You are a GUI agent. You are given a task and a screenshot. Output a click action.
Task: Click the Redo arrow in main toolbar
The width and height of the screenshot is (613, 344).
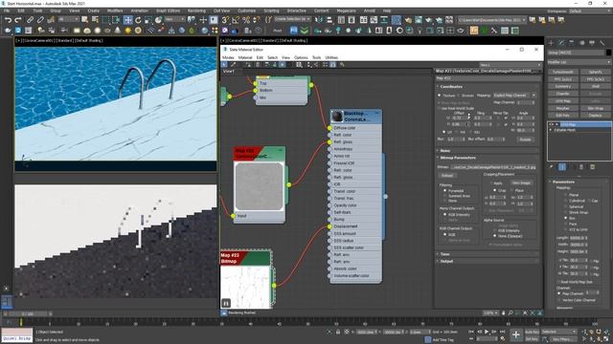pyautogui.click(x=18, y=19)
